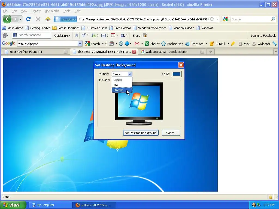Open the Free Hotmail bookmark
The height and width of the screenshot is (209, 279).
click(x=120, y=28)
